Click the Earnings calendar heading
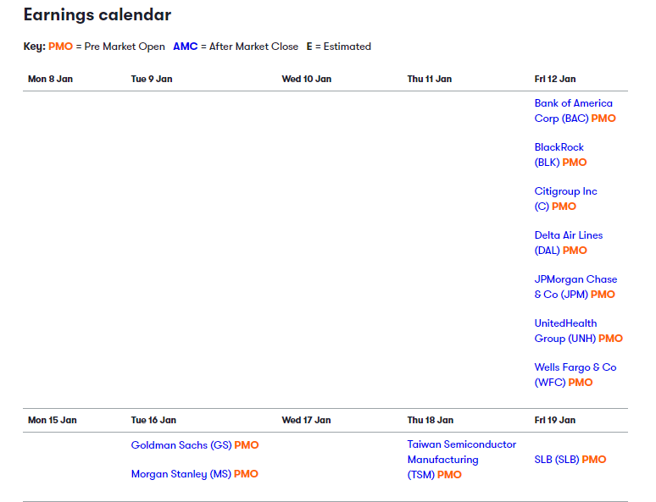 click(97, 14)
